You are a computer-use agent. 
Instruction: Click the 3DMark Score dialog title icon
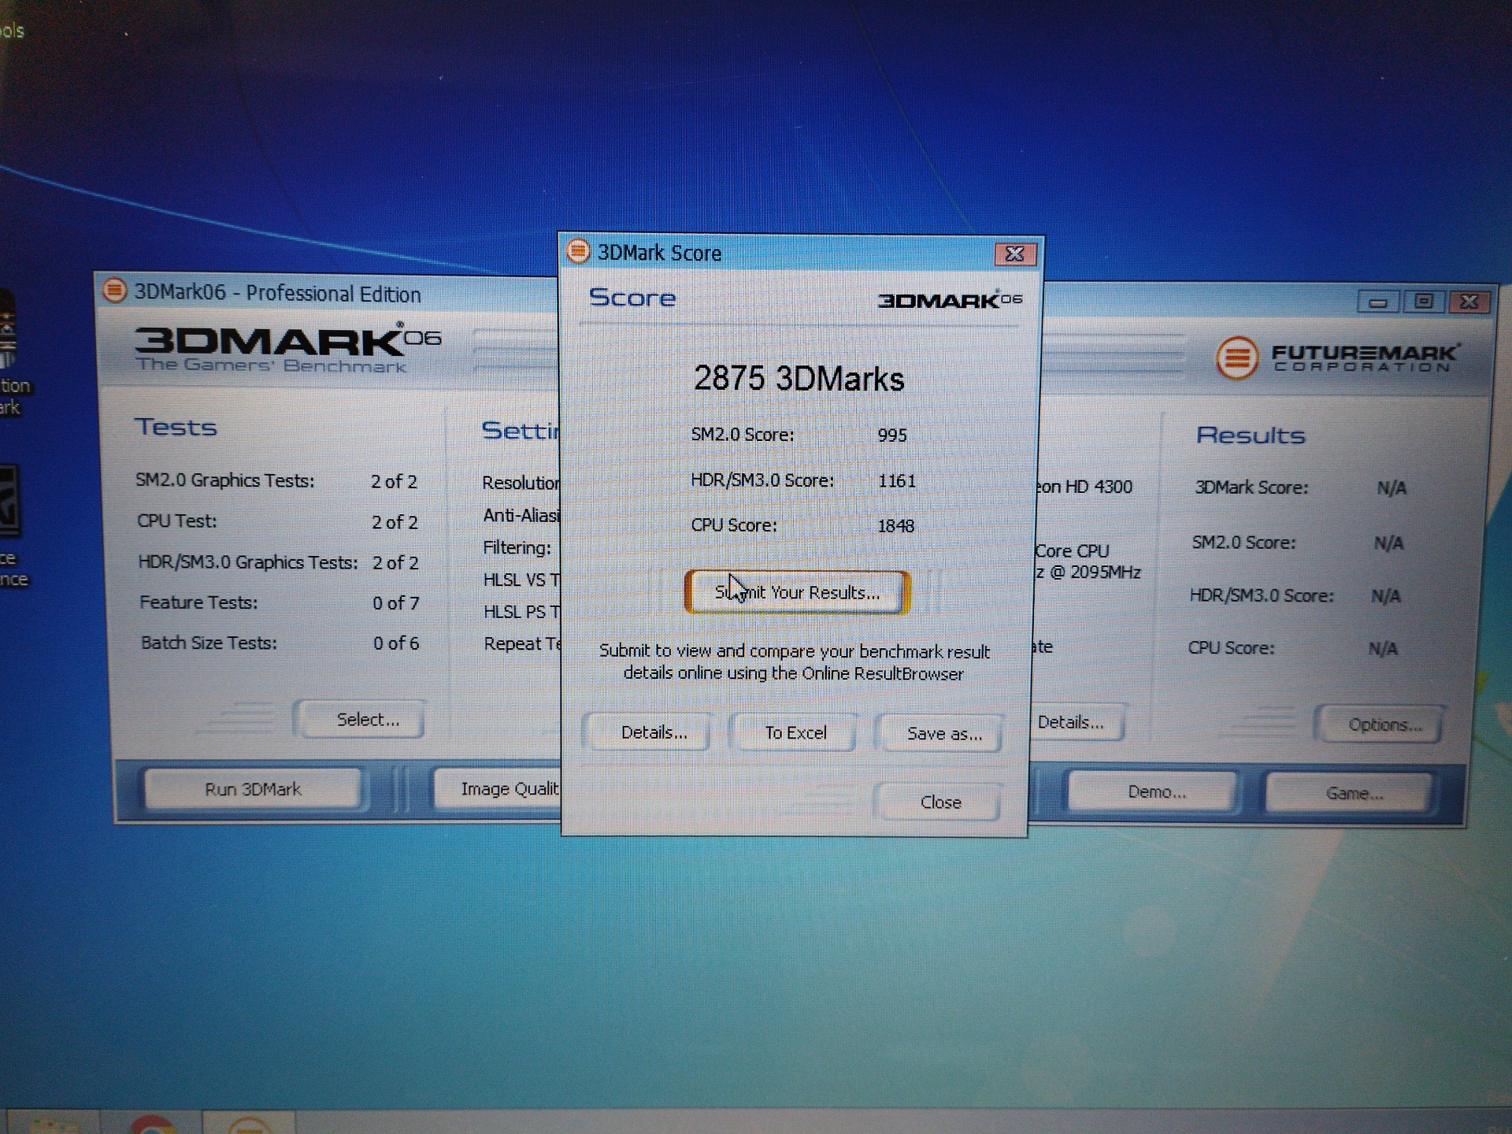coord(578,251)
